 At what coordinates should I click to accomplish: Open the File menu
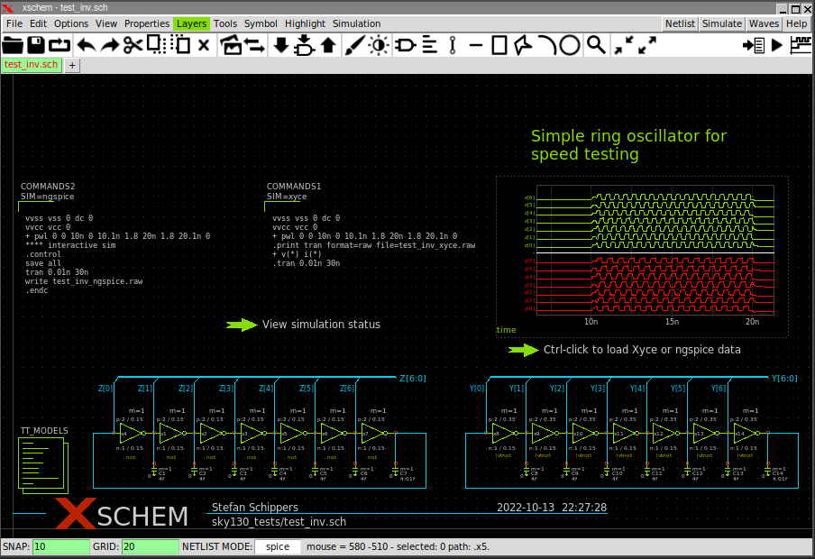click(14, 23)
